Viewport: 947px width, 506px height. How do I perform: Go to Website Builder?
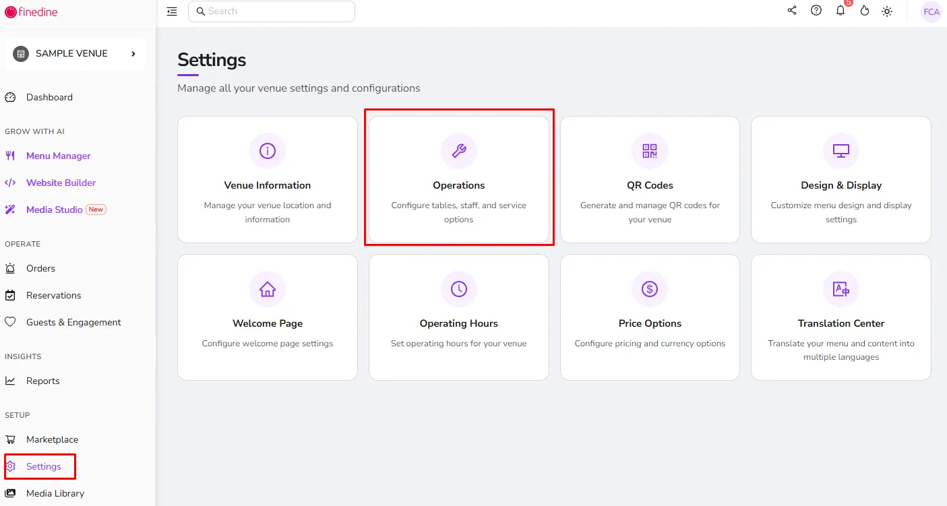click(61, 183)
